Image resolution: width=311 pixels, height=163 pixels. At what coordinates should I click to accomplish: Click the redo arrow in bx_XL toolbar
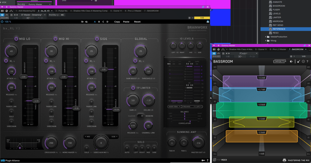(x=86, y=22)
